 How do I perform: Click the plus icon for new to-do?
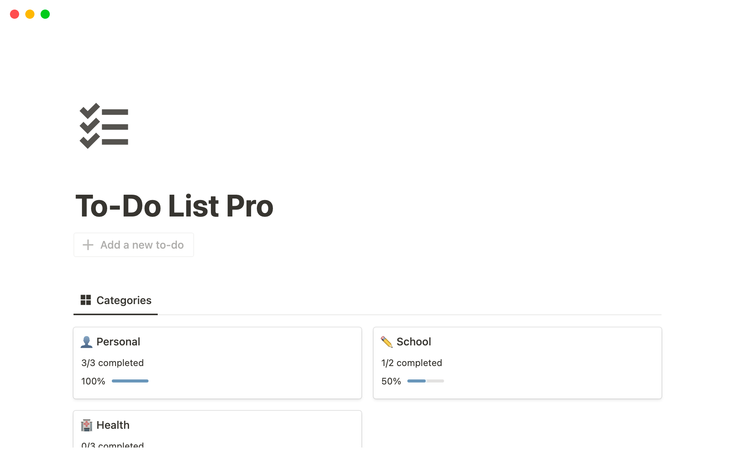[x=88, y=245]
